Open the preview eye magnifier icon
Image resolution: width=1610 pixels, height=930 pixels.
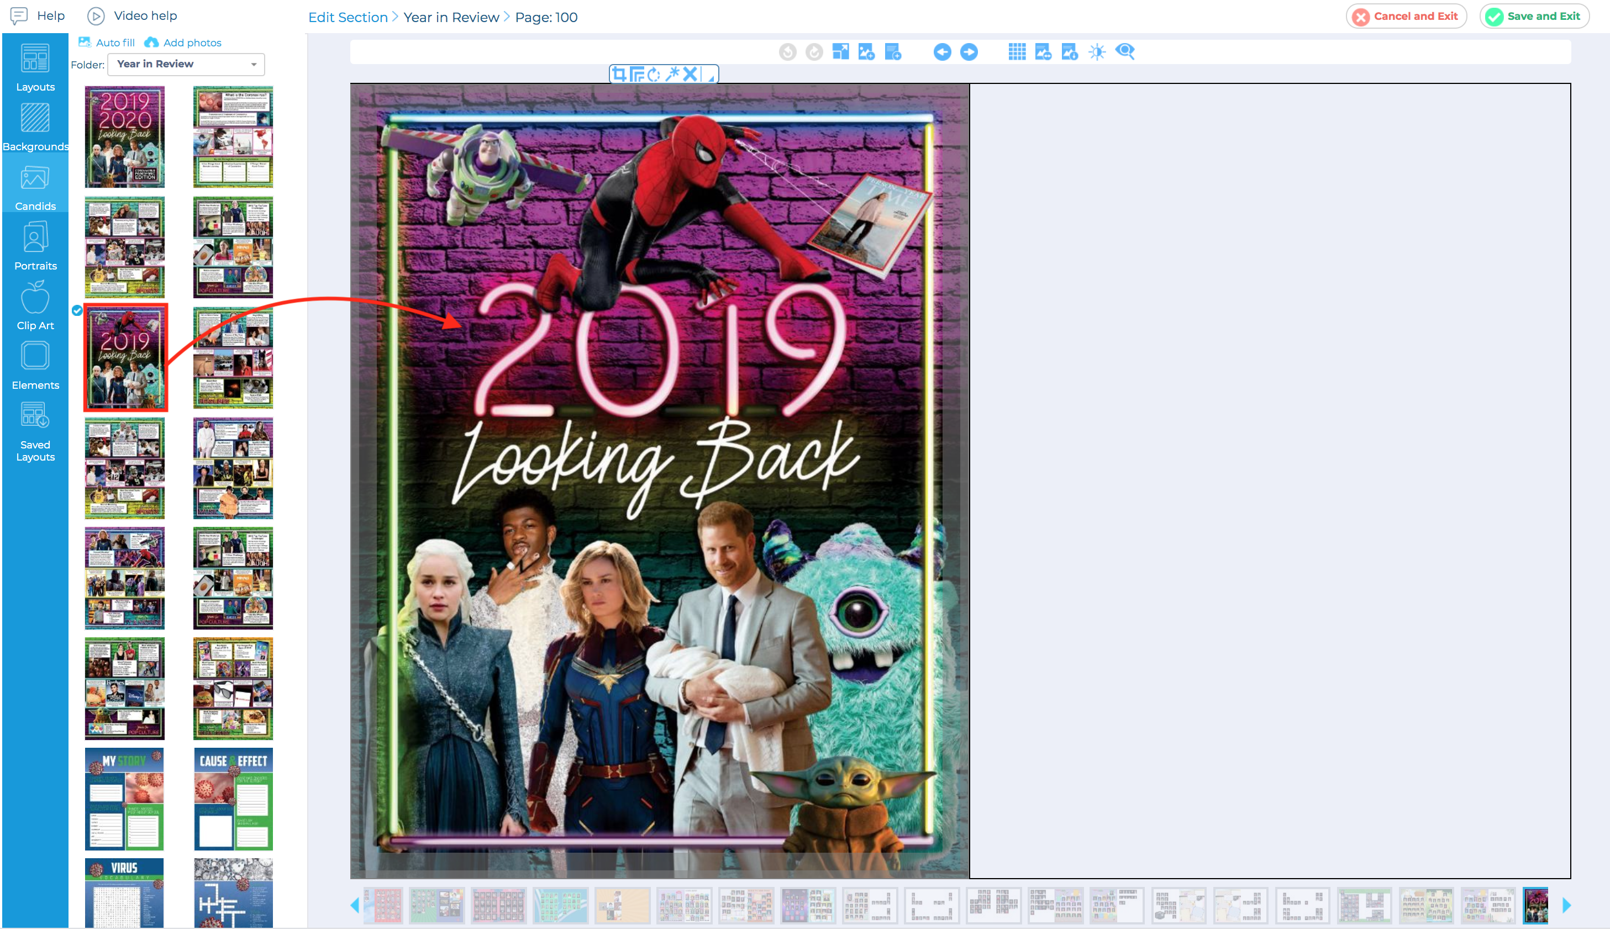(1125, 52)
